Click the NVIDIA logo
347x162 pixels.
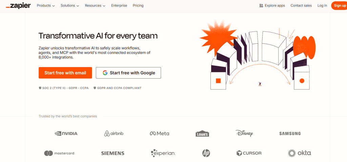click(x=66, y=134)
